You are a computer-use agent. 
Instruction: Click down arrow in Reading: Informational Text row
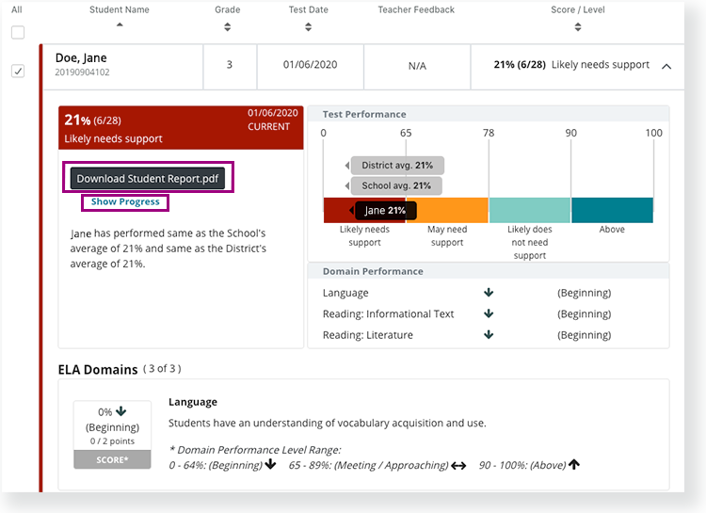pyautogui.click(x=489, y=313)
